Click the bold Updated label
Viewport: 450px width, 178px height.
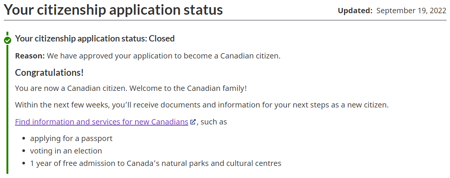coord(355,11)
